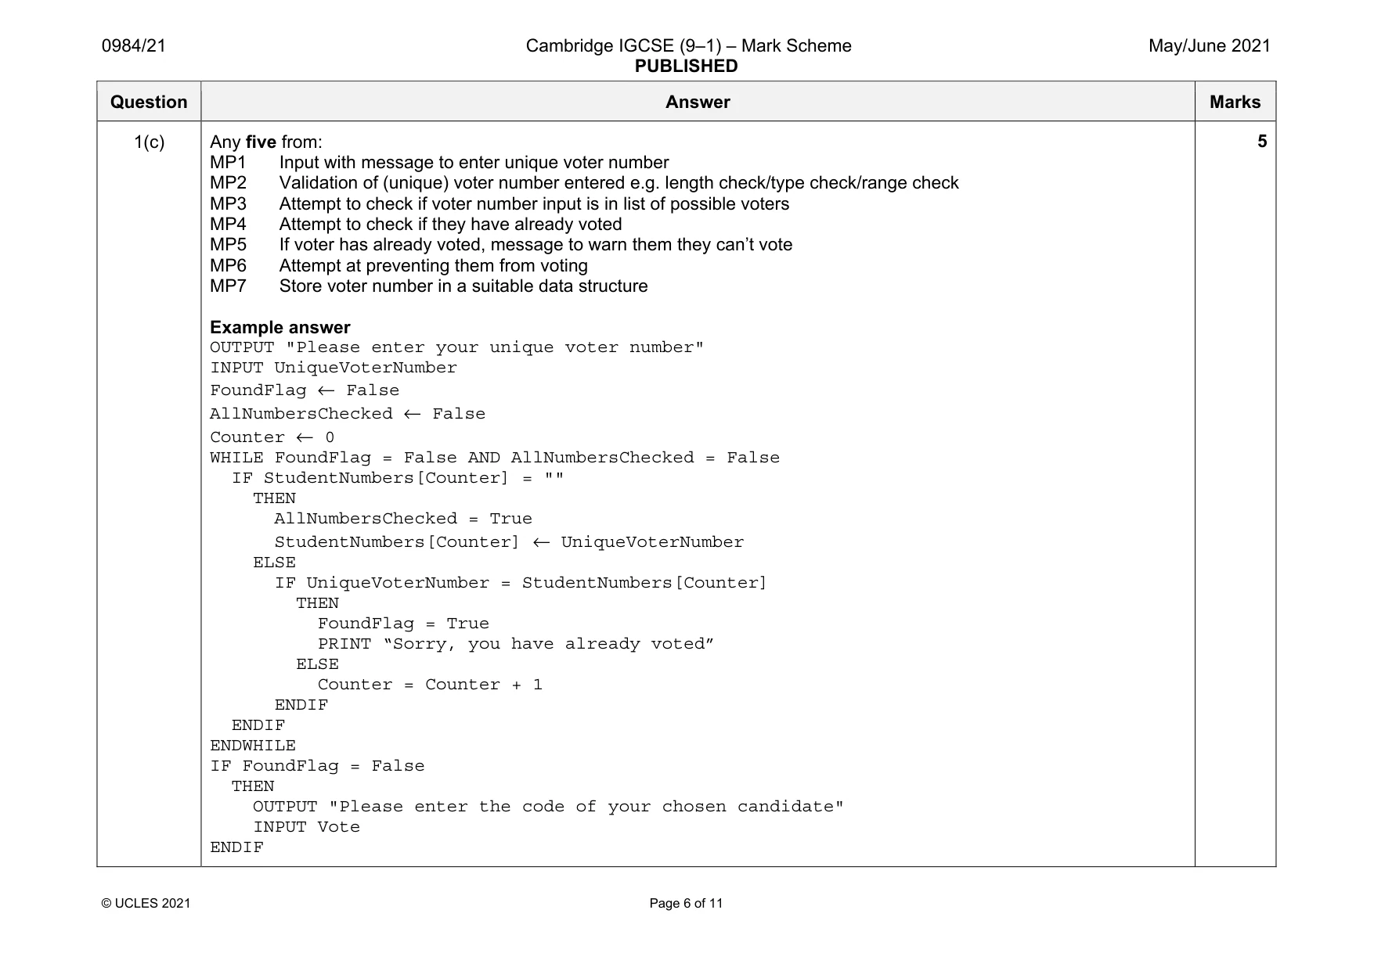Click the WHILE loop condition line
Image resolution: width=1374 pixels, height=971 pixels.
point(495,458)
